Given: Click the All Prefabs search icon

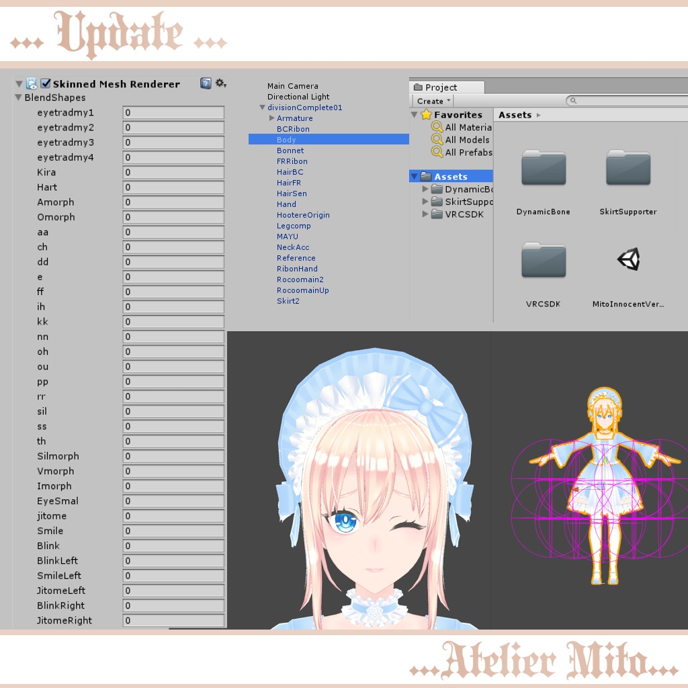Looking at the screenshot, I should pos(437,152).
